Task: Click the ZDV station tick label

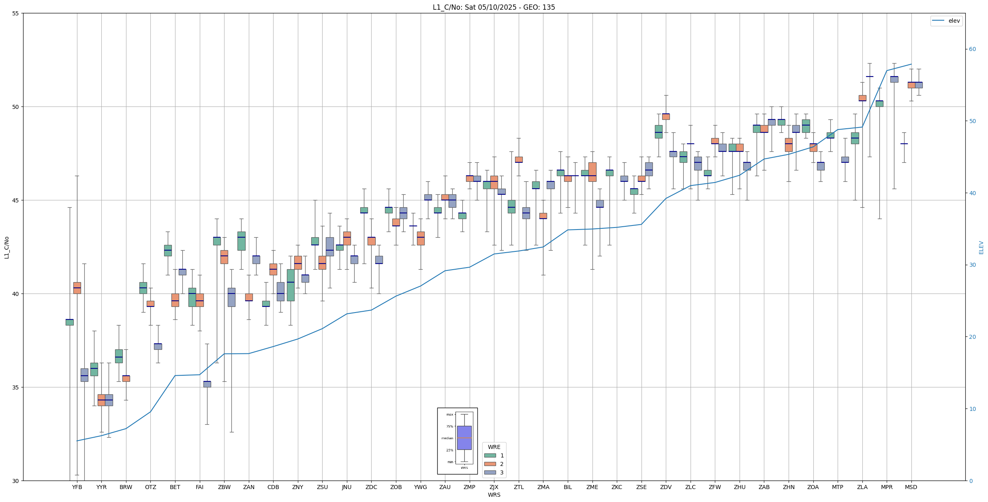Action: pos(666,487)
